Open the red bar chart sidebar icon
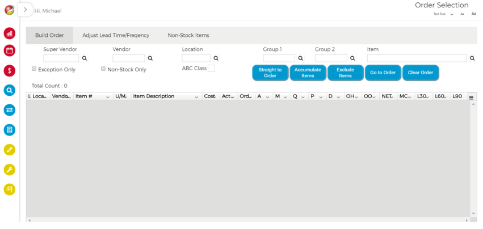 [10, 33]
